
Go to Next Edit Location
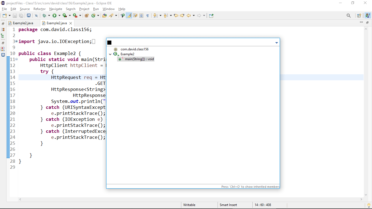(x=182, y=16)
